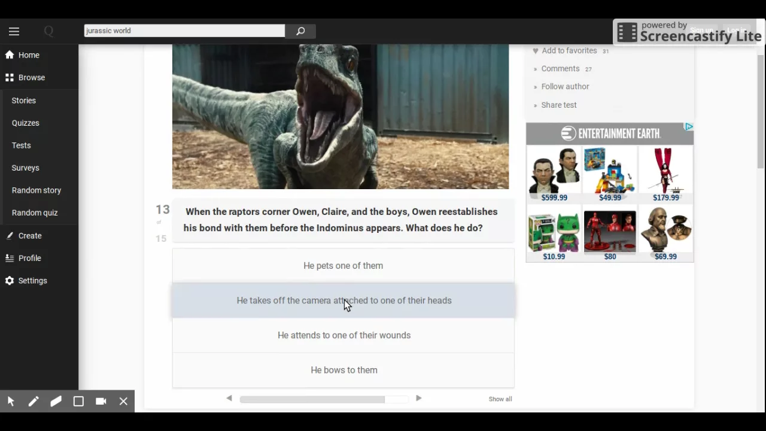Click the $179.99 figure ad item
The height and width of the screenshot is (431, 766).
click(666, 174)
